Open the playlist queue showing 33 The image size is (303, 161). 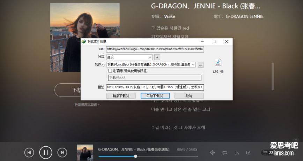[x=268, y=153]
